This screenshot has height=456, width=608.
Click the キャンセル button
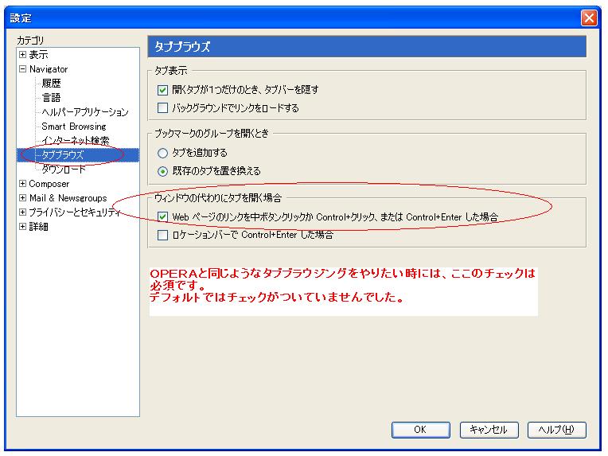(x=489, y=430)
